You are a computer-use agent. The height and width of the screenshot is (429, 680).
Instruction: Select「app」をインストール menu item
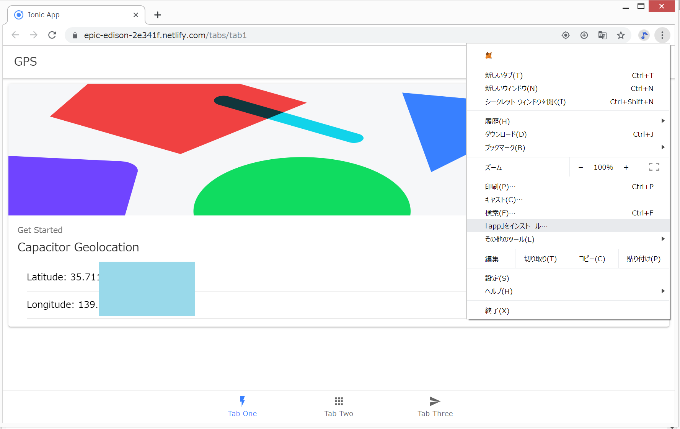click(516, 226)
